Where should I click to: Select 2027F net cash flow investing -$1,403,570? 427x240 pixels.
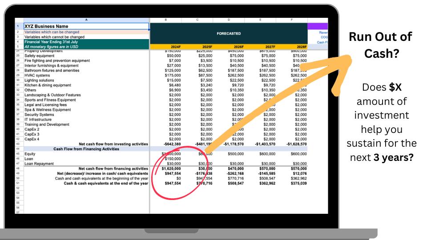click(261, 144)
